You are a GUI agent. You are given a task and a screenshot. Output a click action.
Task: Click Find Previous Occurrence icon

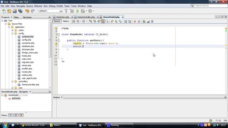pyautogui.click(x=95, y=21)
